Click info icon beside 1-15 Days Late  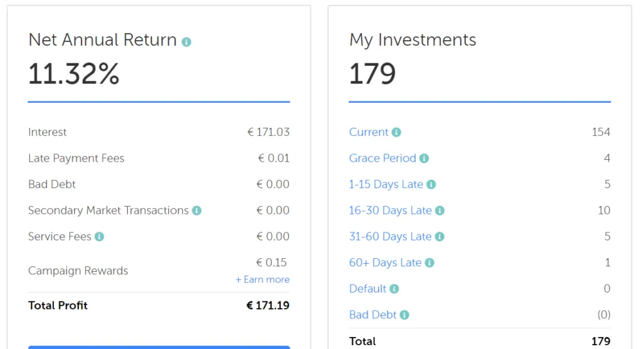coord(431,184)
